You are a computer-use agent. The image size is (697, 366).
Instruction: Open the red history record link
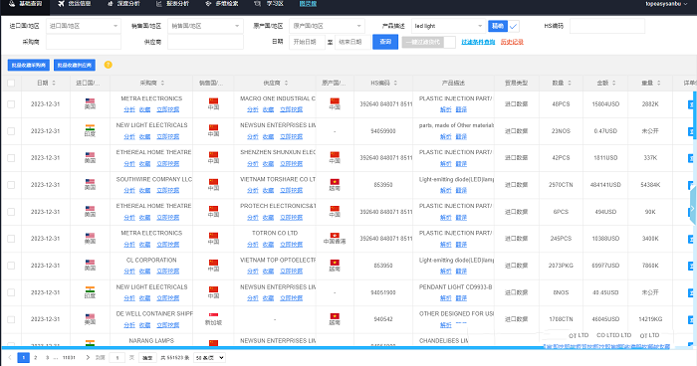click(512, 42)
